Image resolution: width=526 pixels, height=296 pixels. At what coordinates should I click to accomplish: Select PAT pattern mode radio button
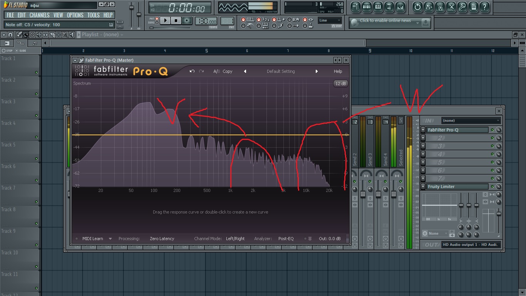(x=157, y=18)
